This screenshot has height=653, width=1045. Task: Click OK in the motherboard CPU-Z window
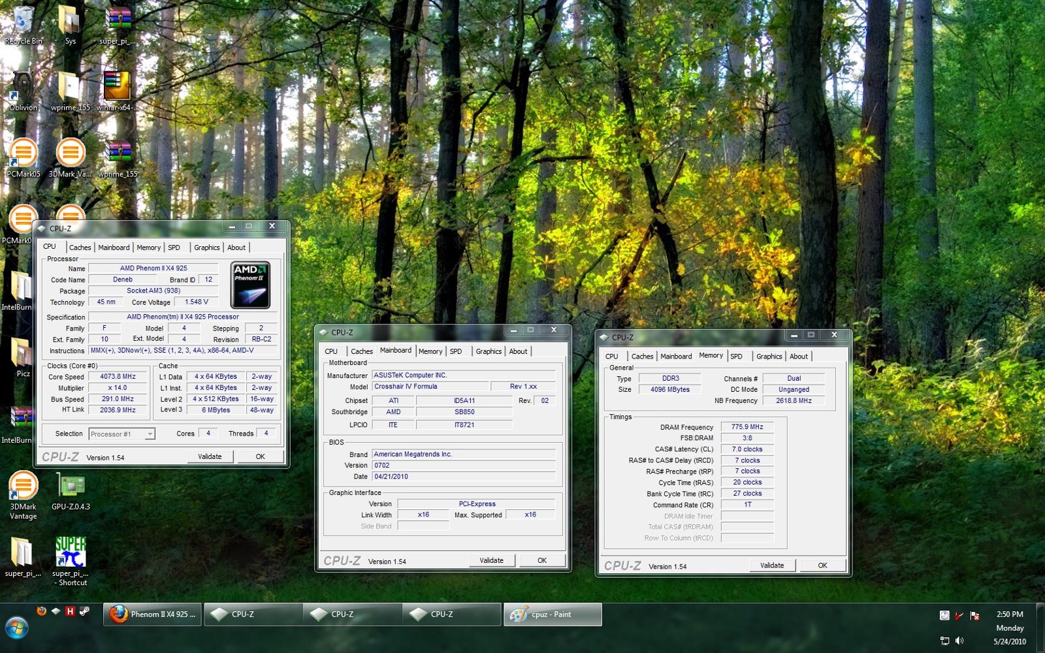(x=542, y=560)
